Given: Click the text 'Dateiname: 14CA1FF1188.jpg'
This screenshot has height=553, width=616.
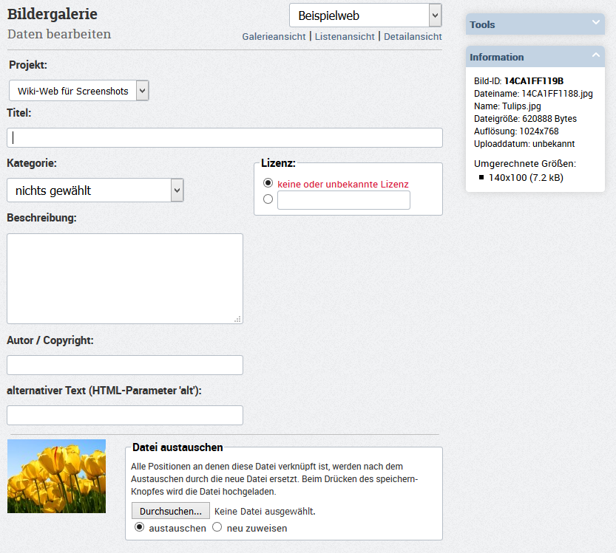Looking at the screenshot, I should tap(533, 93).
